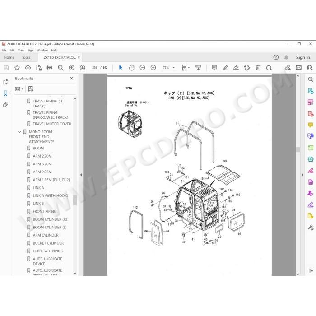
Task: Expand the tool pane bottom arrow
Action: click(311, 271)
